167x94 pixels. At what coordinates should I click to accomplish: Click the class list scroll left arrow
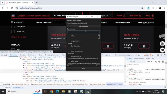[x=68, y=65]
